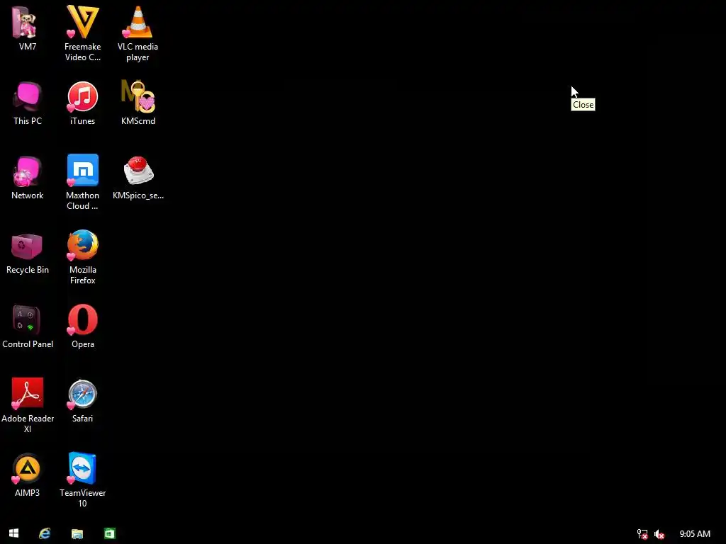Image resolution: width=726 pixels, height=544 pixels.
Task: Click the 9:05 AM system clock
Action: [695, 534]
